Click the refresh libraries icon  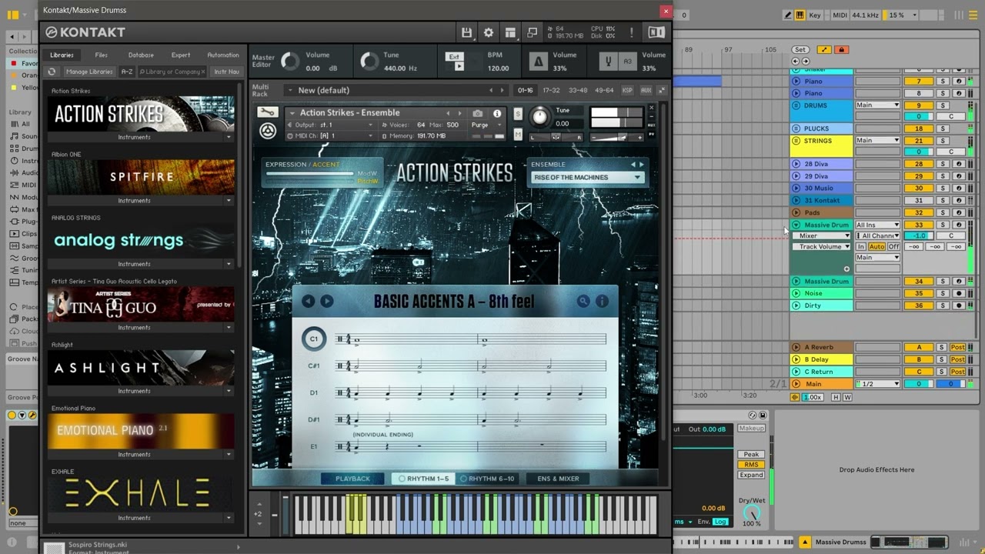[52, 72]
